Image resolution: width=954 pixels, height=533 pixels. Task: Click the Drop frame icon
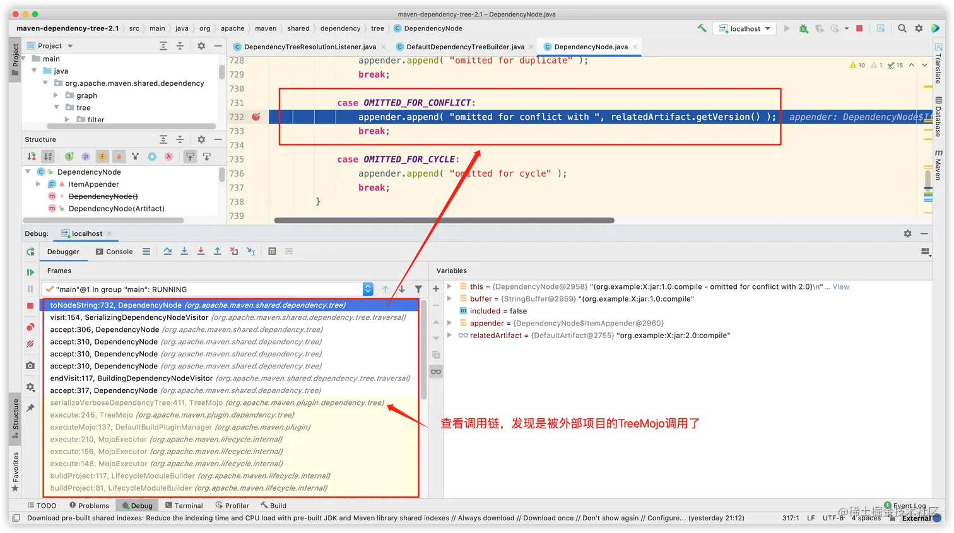(x=234, y=251)
